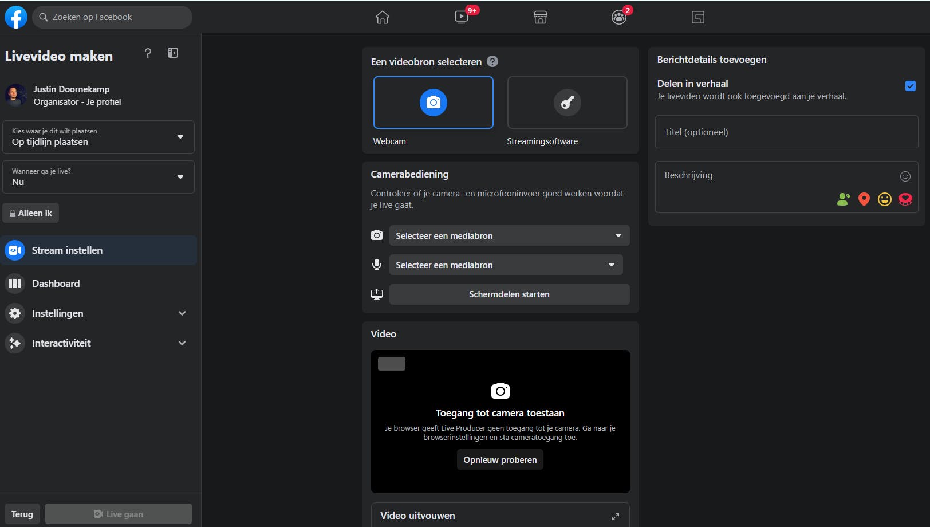
Task: Click the Live gaan button
Action: [119, 514]
